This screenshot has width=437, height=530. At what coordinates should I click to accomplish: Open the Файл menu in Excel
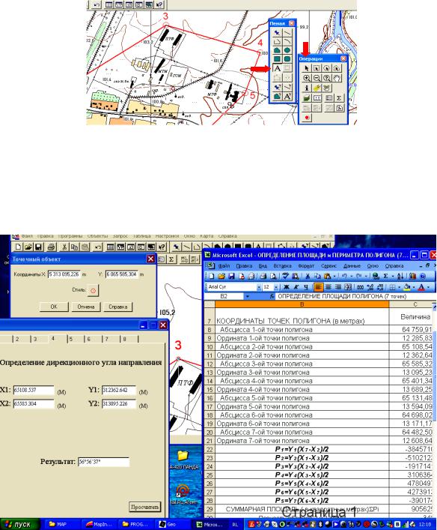224,266
